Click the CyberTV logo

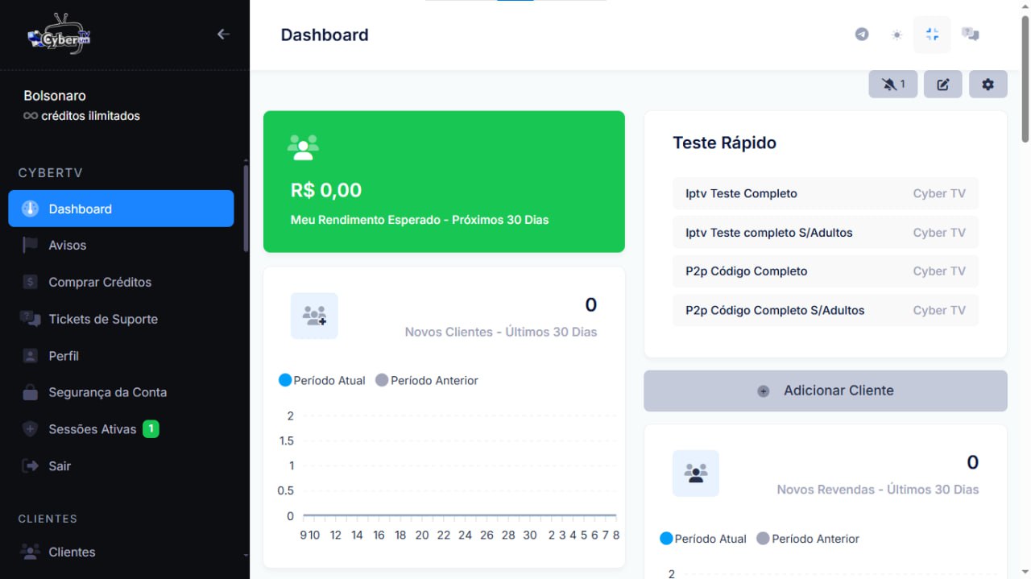(x=60, y=35)
